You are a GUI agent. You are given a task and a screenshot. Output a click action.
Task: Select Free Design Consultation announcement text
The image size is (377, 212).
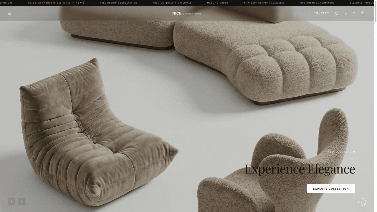(x=119, y=3)
